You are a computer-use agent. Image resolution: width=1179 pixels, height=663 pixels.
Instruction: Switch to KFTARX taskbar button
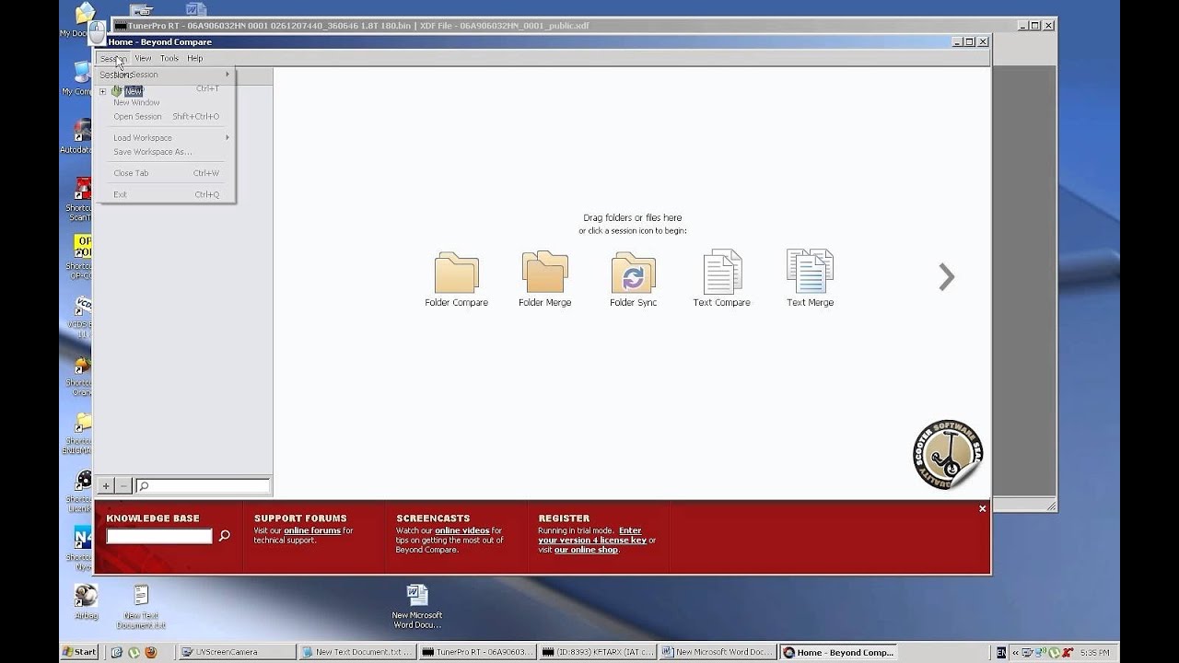598,652
